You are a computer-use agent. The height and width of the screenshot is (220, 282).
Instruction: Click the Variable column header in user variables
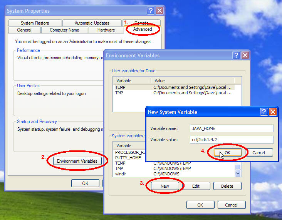point(132,81)
